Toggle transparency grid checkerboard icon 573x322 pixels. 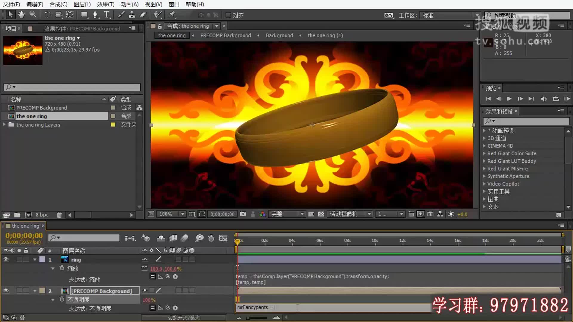[x=321, y=214]
